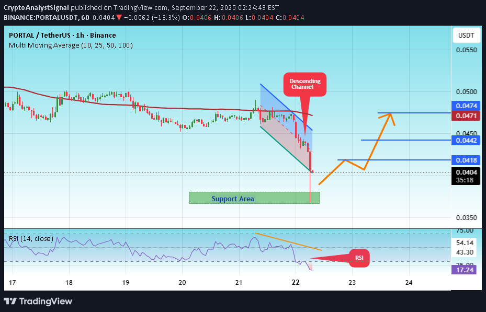Click the TradingView logo

point(38,301)
